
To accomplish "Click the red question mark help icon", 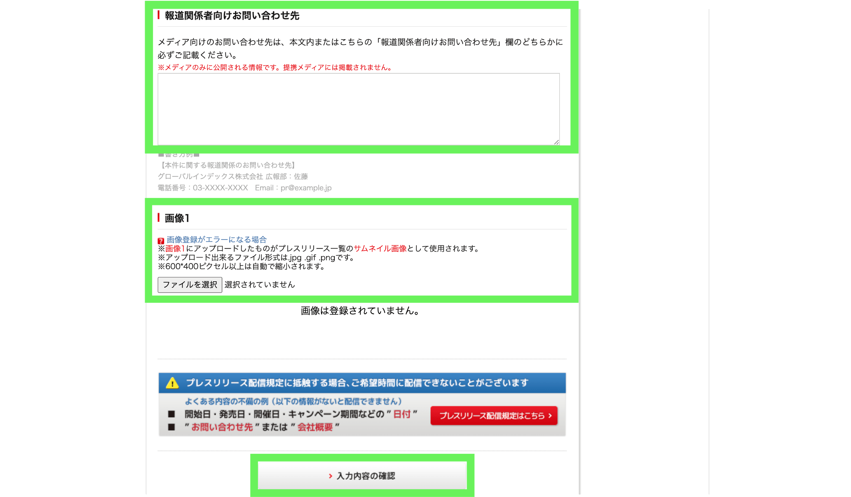I will click(161, 241).
